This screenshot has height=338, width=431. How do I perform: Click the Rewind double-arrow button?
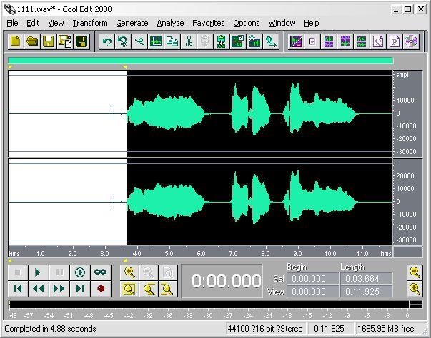pyautogui.click(x=39, y=288)
